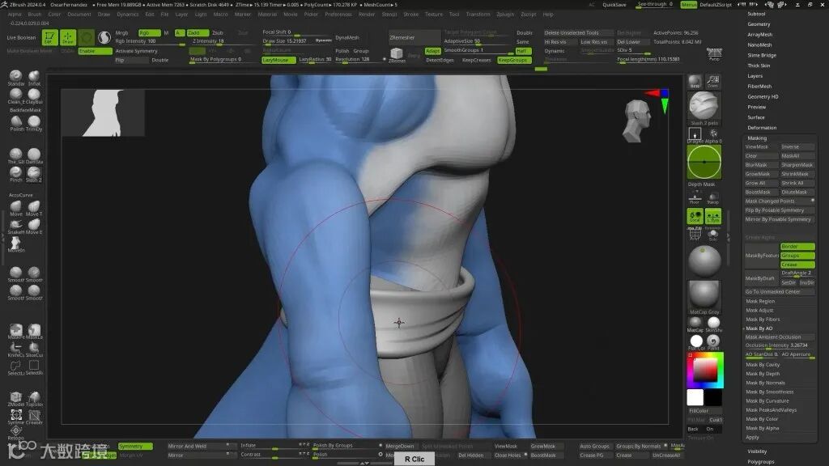Select the Move brush icon
This screenshot has width=829, height=466.
[x=16, y=207]
